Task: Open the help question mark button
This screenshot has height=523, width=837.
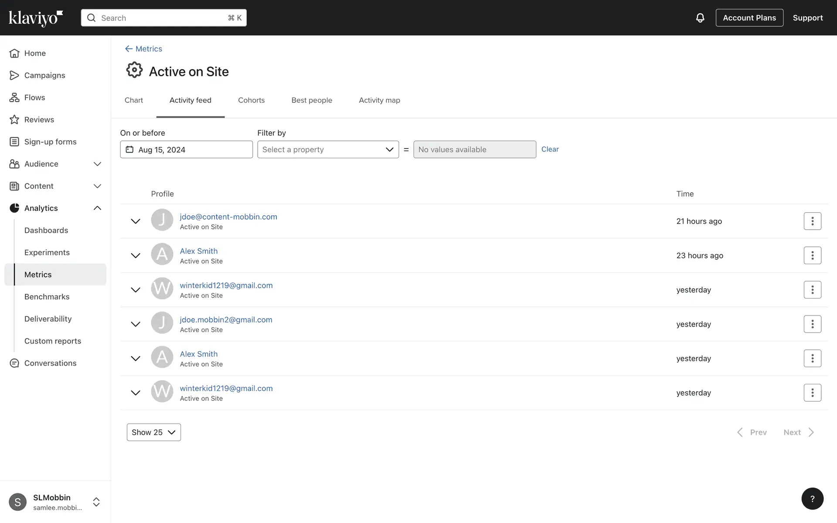Action: [812, 499]
